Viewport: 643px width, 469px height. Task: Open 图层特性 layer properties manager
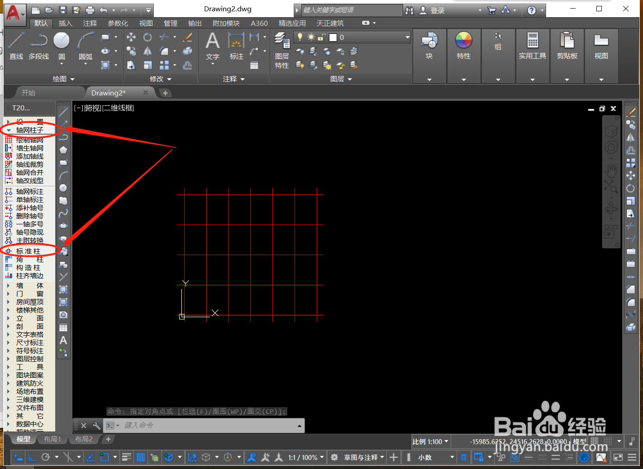pos(282,51)
